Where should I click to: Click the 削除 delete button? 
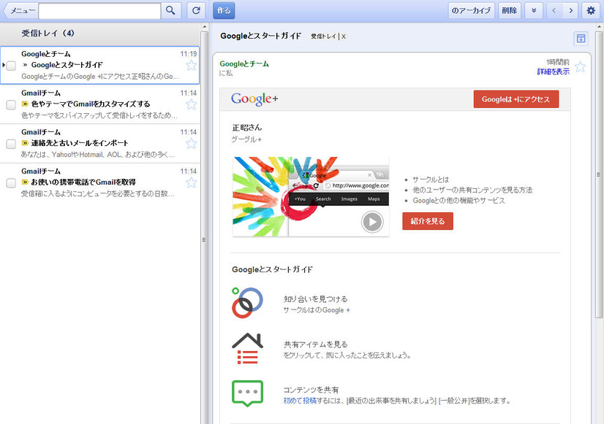pyautogui.click(x=509, y=10)
